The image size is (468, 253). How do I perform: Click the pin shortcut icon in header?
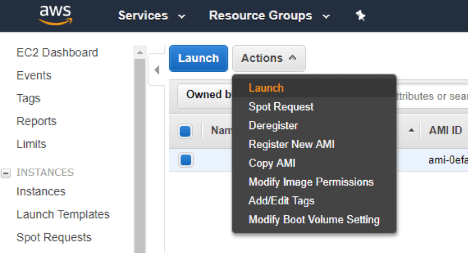360,16
